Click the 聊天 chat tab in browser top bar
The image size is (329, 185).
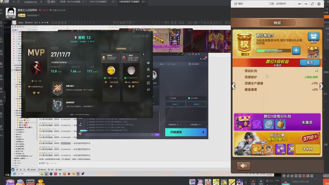51,2
